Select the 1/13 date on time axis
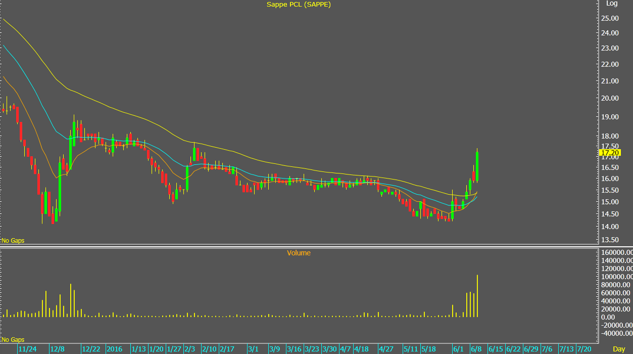The width and height of the screenshot is (633, 354). pyautogui.click(x=139, y=349)
